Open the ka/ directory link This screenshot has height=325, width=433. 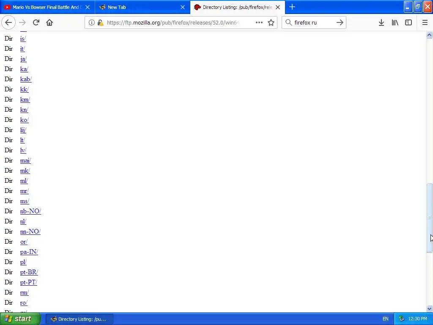click(24, 69)
